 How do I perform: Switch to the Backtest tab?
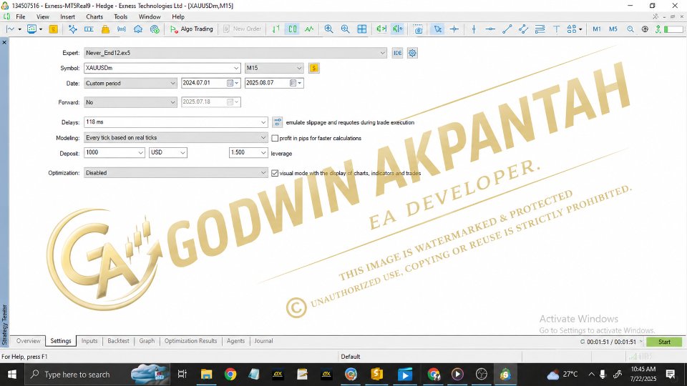pos(118,341)
